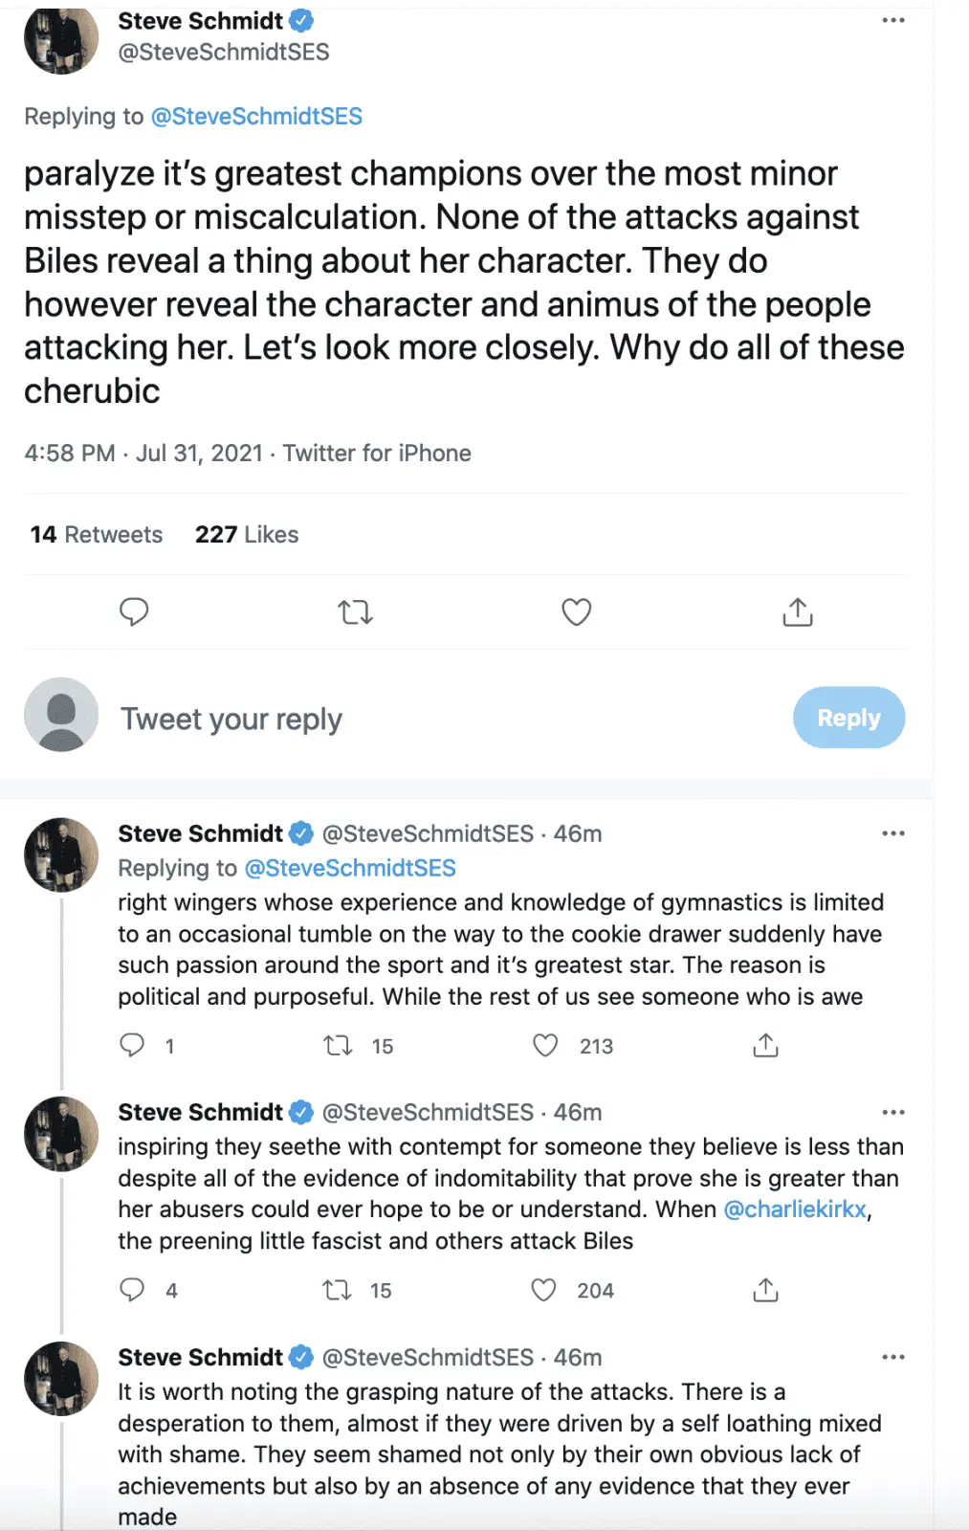Open comments on the reply with 4 replies
The width and height of the screenshot is (969, 1531).
pyautogui.click(x=132, y=1290)
